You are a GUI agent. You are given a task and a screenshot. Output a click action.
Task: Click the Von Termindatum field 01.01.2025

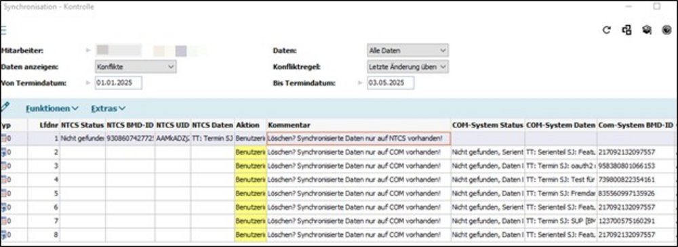[119, 83]
